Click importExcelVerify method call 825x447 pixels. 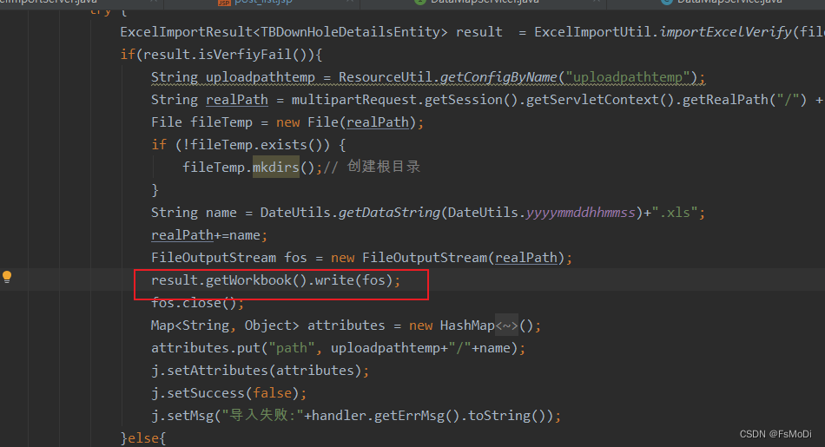tap(725, 32)
